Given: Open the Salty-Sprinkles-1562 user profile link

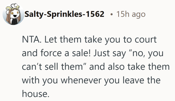Looking at the screenshot, I should click(64, 14).
